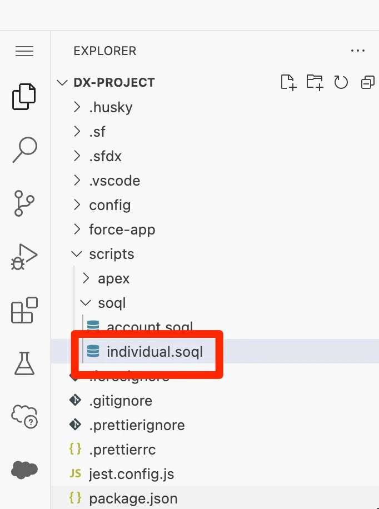Click the Salesforce cloud logo icon
Viewport: 379px width, 509px height.
point(24,470)
